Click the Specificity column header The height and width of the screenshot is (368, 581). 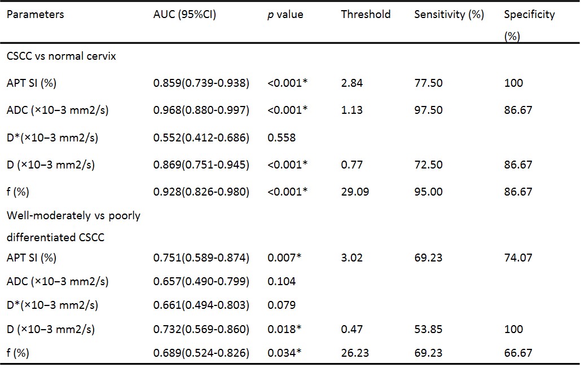tap(529, 15)
